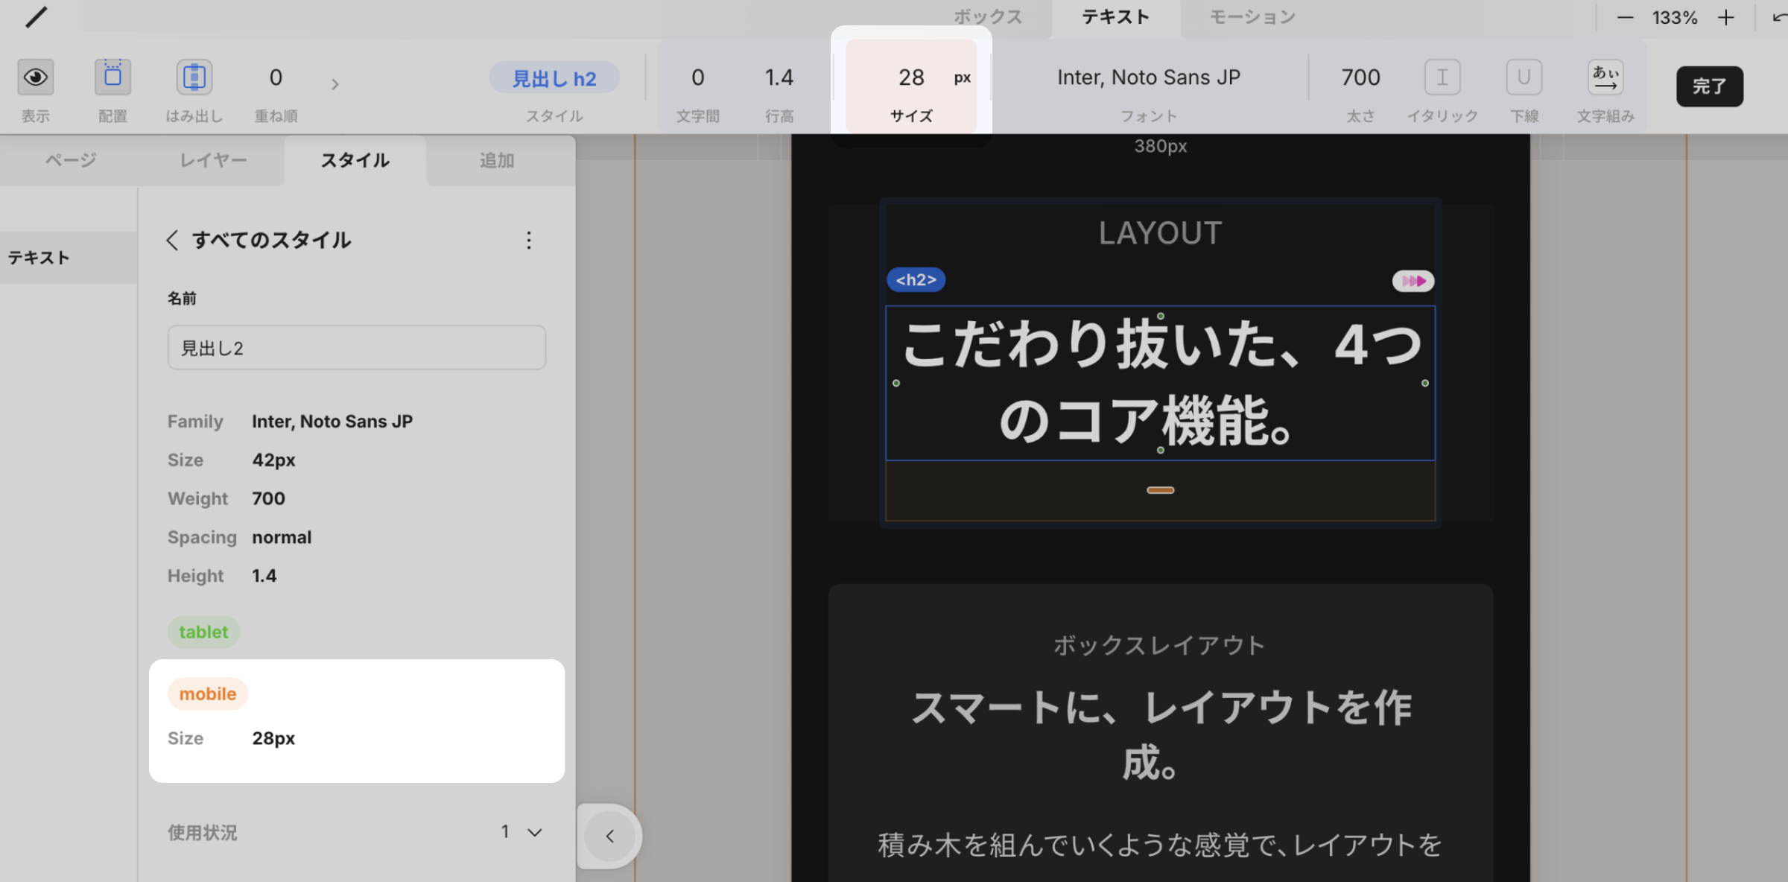
Task: Open the レイヤー panel tab
Action: point(213,161)
